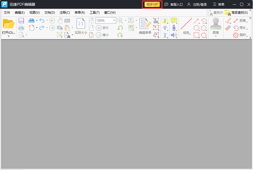This screenshot has width=253, height=170.
Task: Select the Attach File paperclip tool
Action: coord(174,28)
